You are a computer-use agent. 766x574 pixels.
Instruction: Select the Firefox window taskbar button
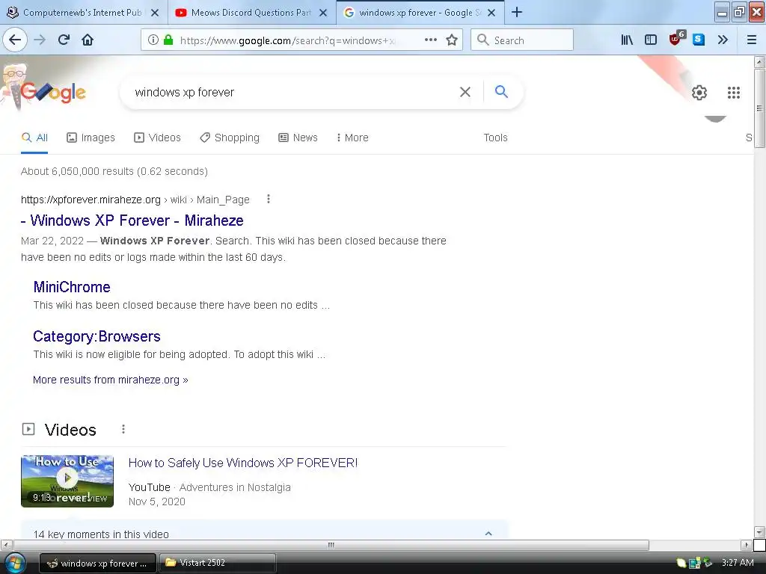coord(97,563)
